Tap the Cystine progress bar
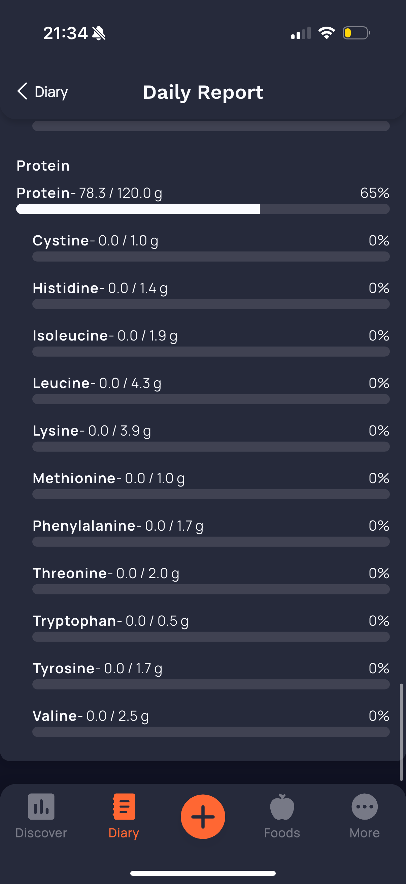 click(211, 257)
